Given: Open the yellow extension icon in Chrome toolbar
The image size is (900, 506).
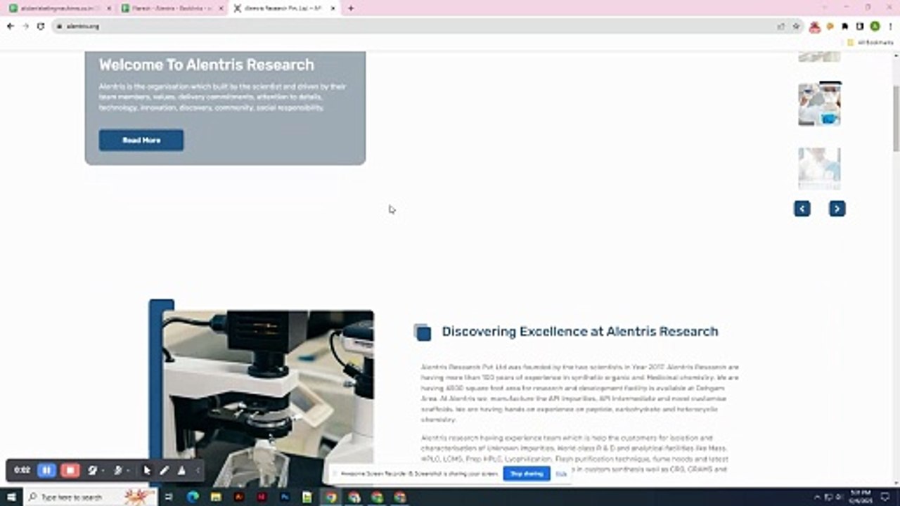Looking at the screenshot, I should coord(830,26).
